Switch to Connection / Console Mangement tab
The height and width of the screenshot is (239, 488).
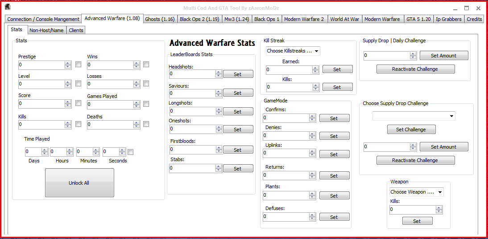click(43, 19)
